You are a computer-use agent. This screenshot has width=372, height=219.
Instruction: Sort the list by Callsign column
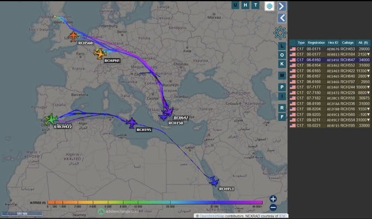click(347, 42)
